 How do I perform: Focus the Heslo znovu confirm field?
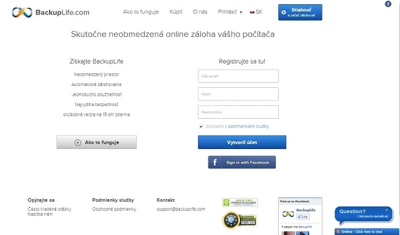(x=238, y=112)
